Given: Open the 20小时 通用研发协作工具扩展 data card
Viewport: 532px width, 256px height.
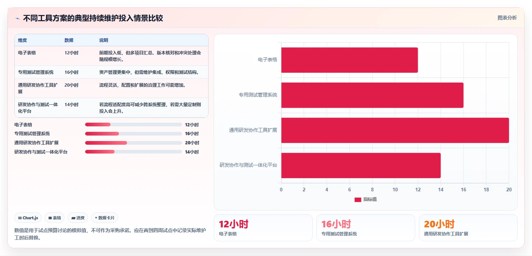Looking at the screenshot, I should click(468, 228).
